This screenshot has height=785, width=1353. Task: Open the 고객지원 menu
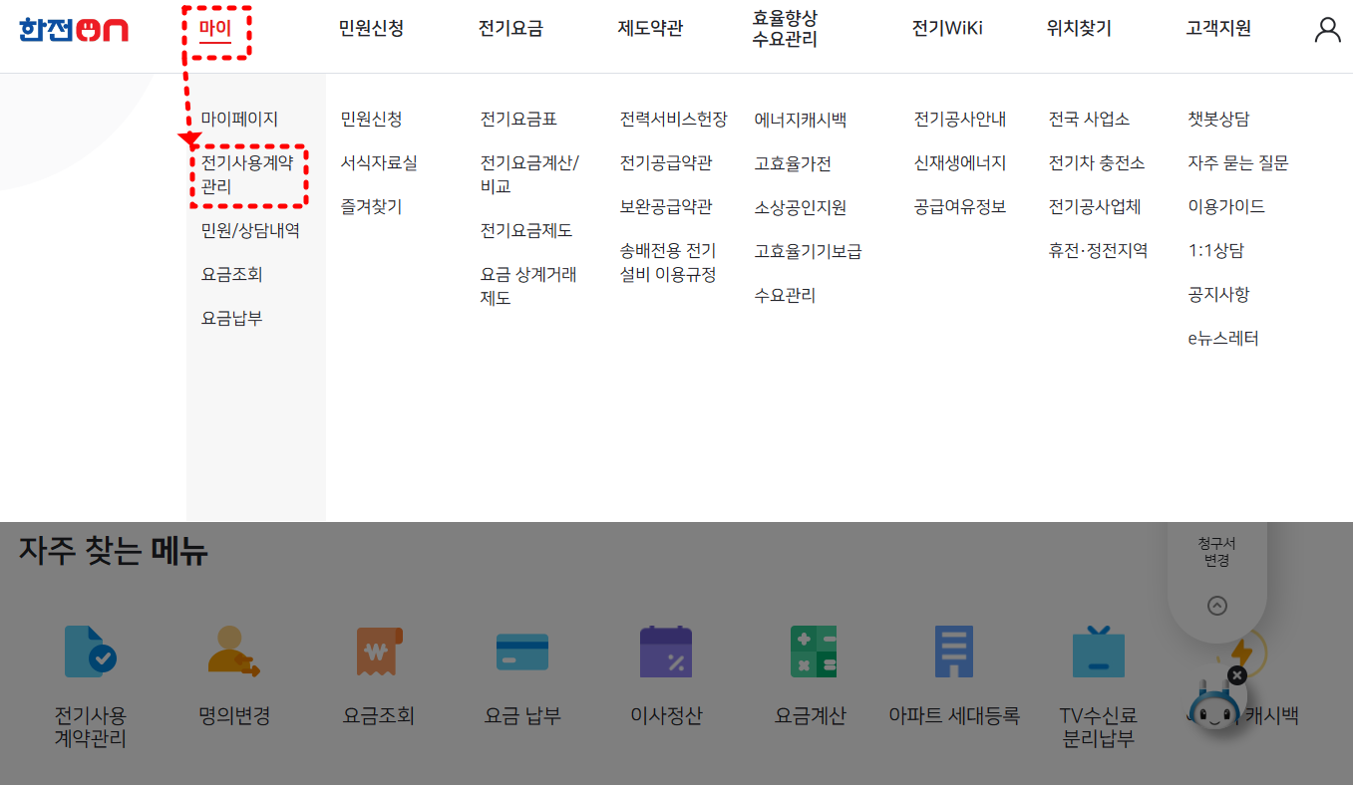tap(1217, 28)
